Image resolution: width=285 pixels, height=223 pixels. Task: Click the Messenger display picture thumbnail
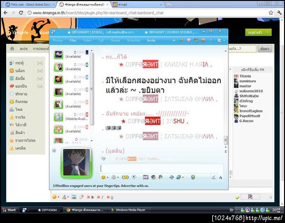76,163
